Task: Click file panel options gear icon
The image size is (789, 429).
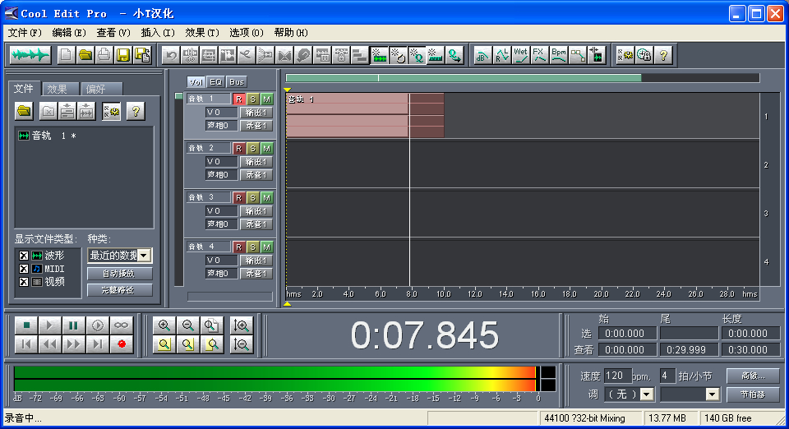Action: (111, 111)
